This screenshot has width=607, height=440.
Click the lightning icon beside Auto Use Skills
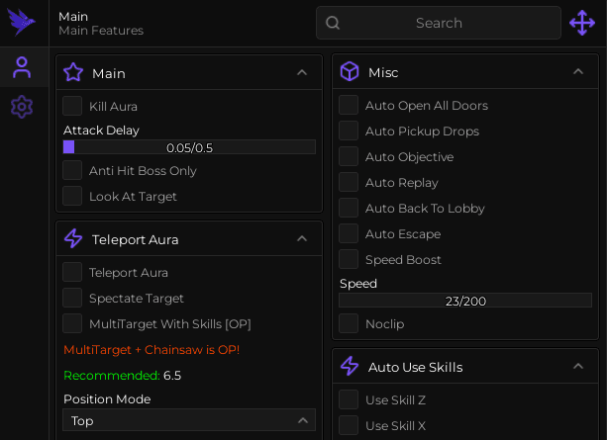tap(350, 366)
